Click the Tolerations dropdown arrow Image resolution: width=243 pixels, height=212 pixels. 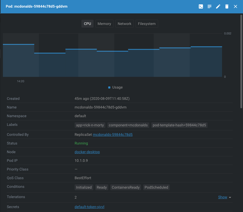click(x=230, y=198)
